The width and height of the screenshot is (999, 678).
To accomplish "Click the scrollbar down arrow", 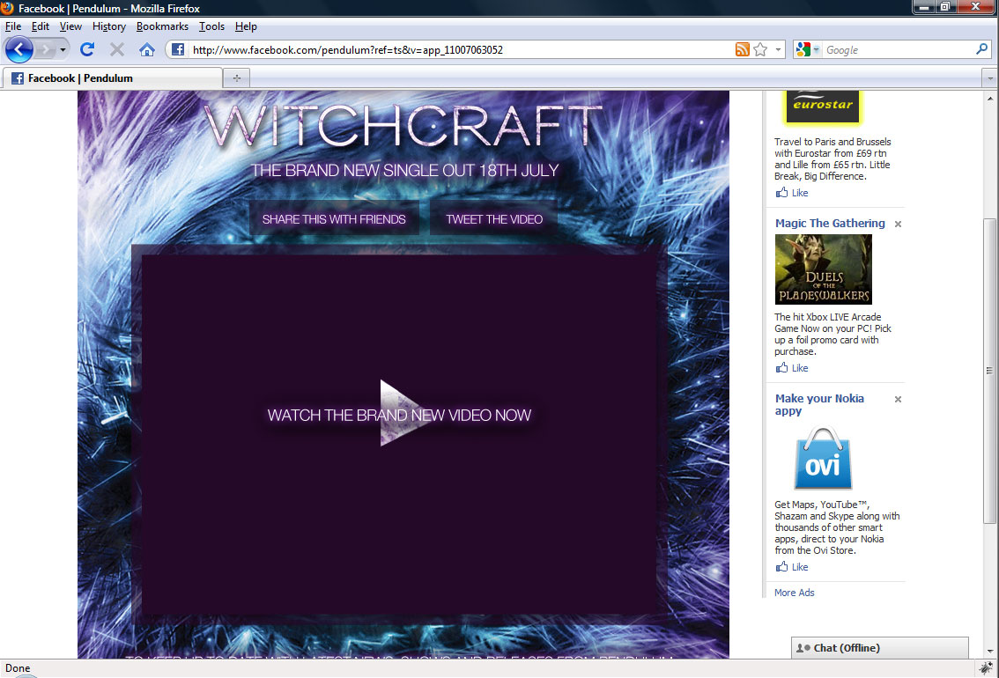I will (x=989, y=651).
